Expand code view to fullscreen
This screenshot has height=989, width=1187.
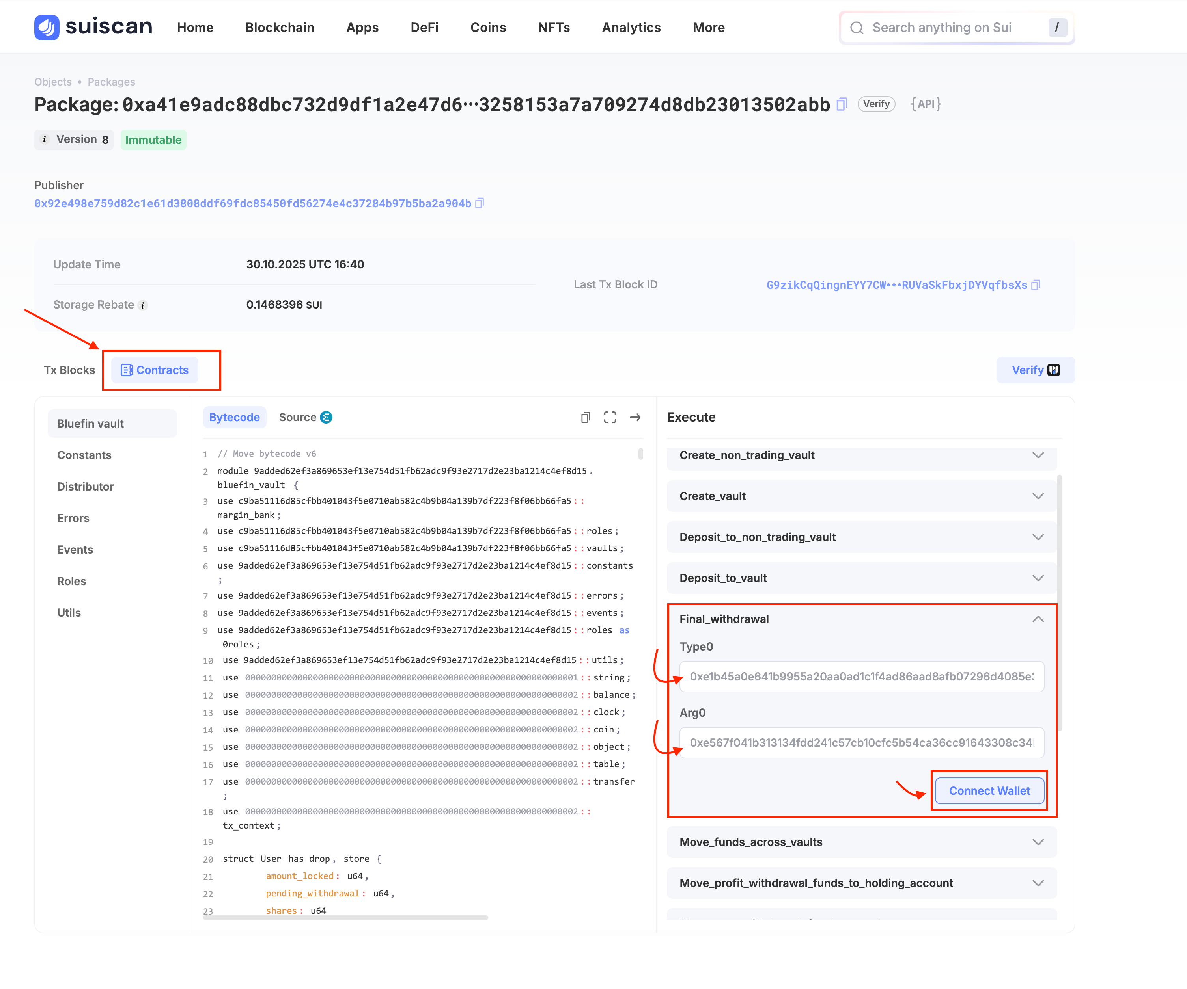(610, 417)
